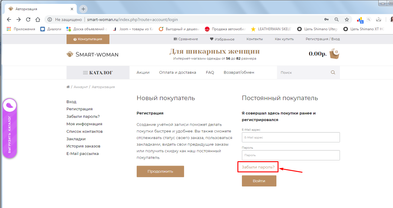Screen dimensions: 393x208
Task: Open Избранное favorites with heart icon
Action: [x=222, y=39]
